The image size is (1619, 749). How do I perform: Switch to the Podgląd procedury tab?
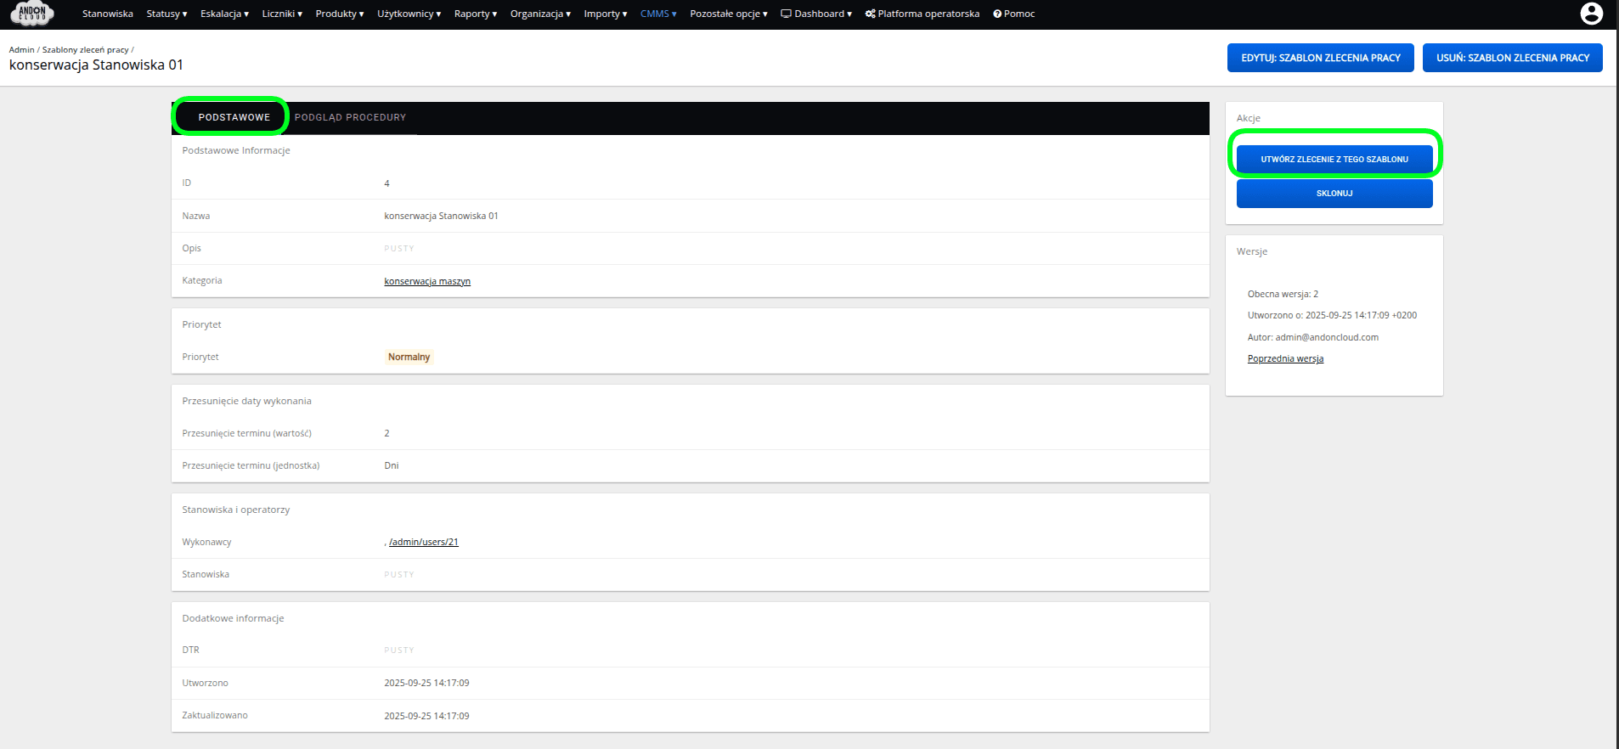350,117
